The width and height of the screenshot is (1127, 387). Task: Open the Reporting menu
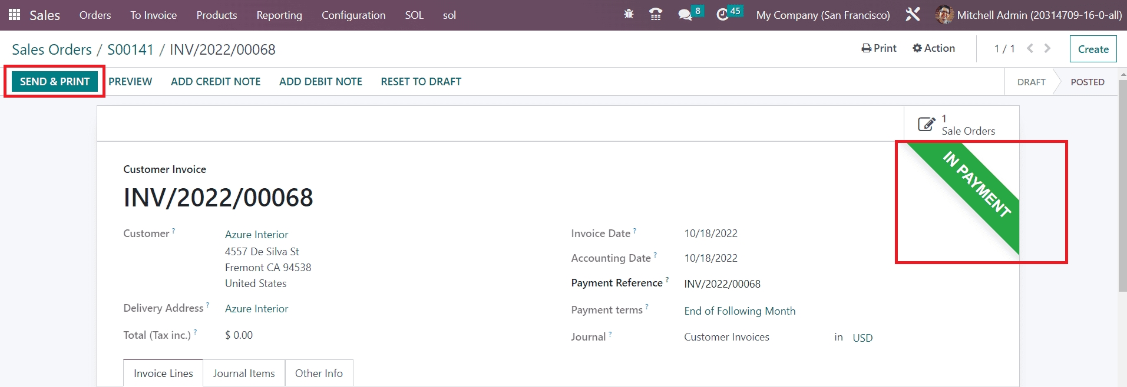279,15
